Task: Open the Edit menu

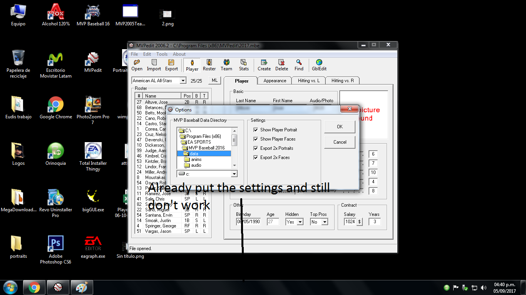Action: tap(147, 54)
